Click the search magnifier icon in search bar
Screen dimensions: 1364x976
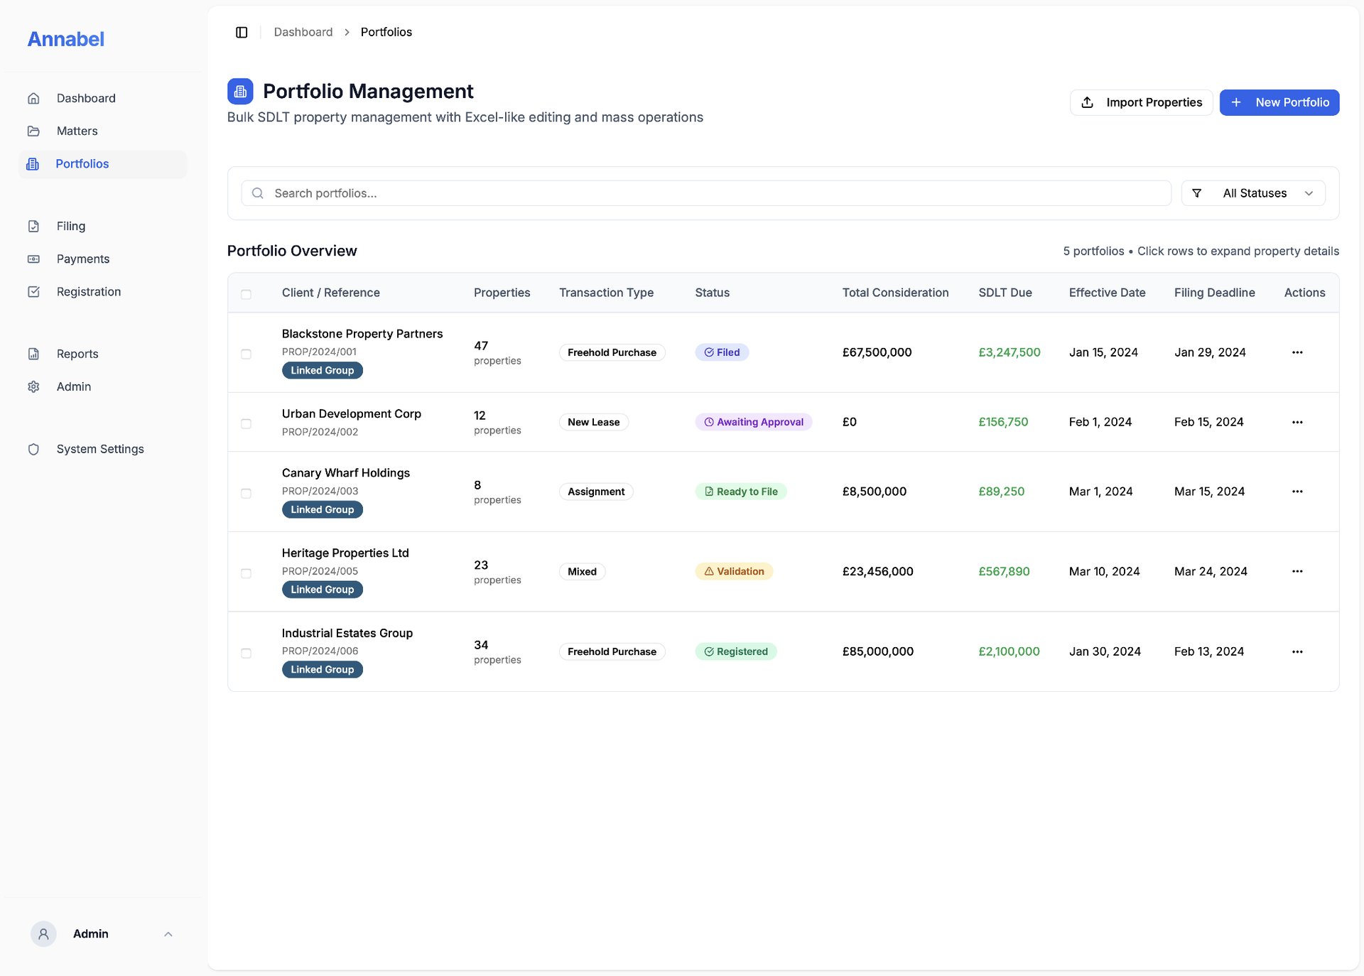[257, 193]
